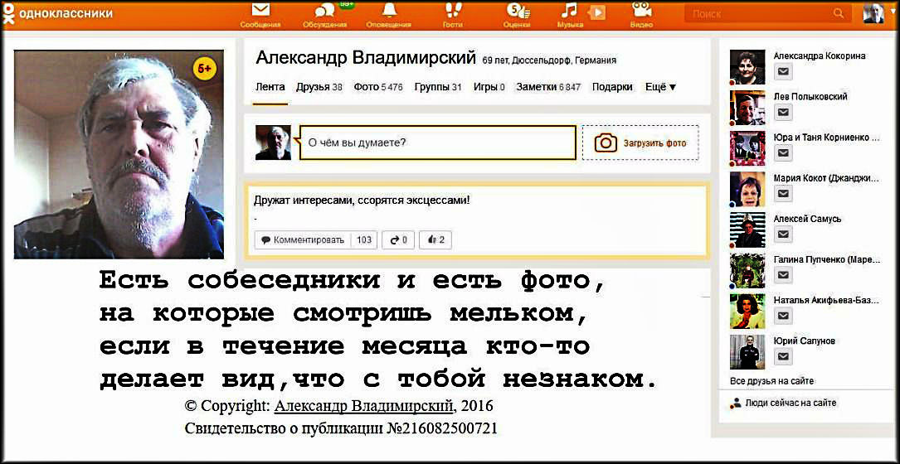The image size is (900, 464).
Task: Open Наталья Акифьева's avatar
Action: 747,312
